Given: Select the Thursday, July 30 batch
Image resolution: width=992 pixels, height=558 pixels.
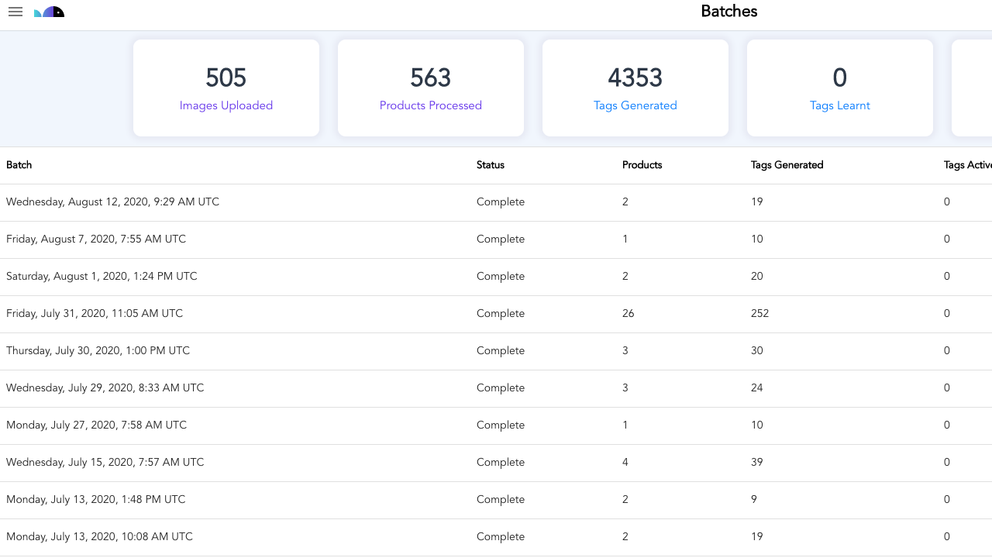Looking at the screenshot, I should (98, 351).
